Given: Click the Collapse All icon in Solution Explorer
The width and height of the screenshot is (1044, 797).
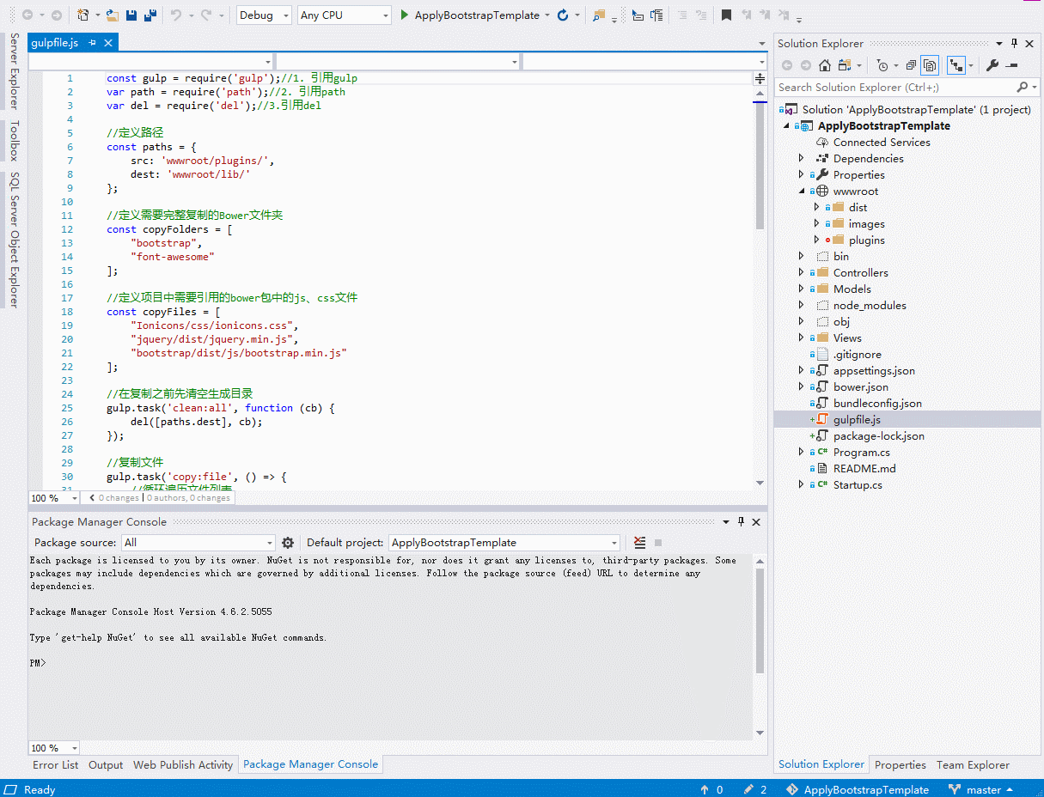Looking at the screenshot, I should pos(911,65).
